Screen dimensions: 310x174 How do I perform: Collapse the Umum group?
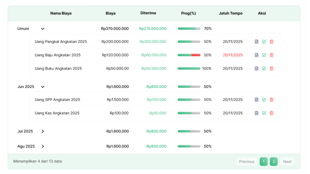[x=43, y=29]
